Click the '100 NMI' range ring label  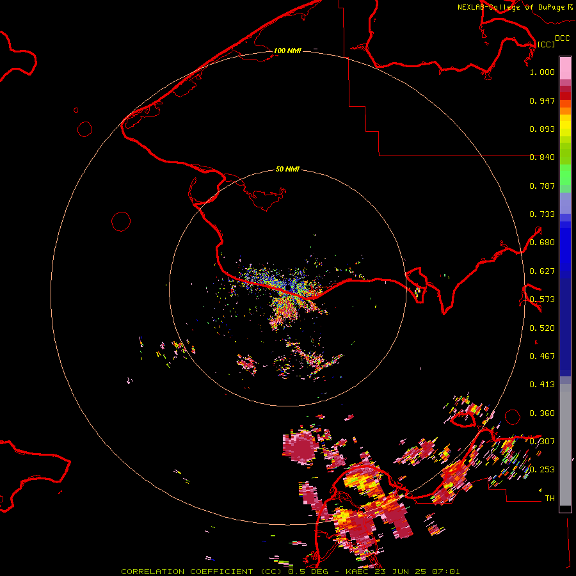(x=287, y=51)
